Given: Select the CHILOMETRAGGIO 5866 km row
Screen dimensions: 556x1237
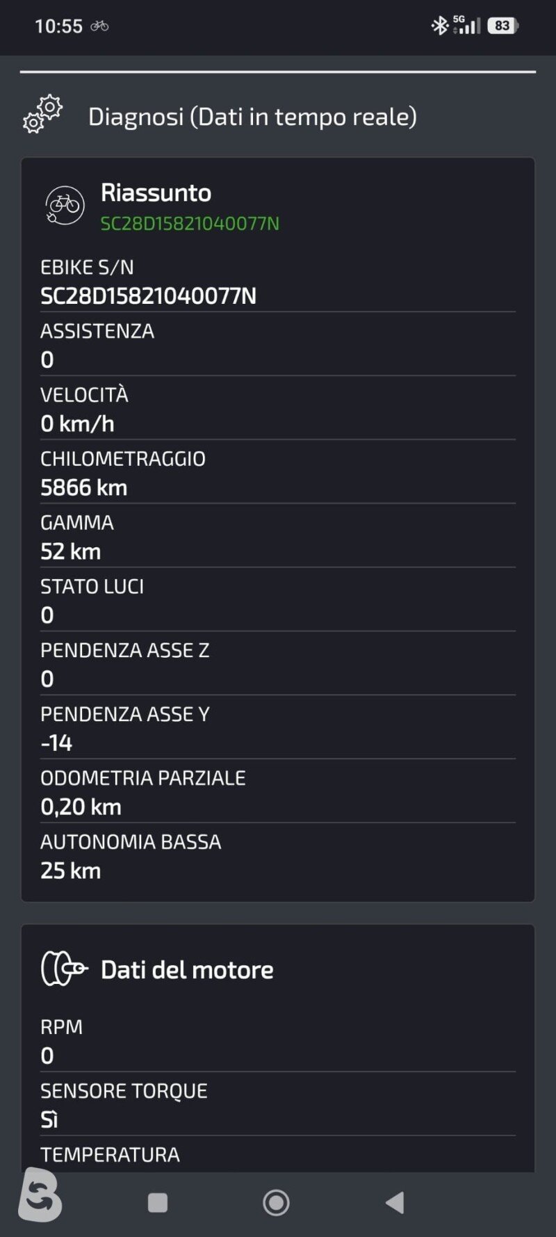Looking at the screenshot, I should (x=278, y=474).
